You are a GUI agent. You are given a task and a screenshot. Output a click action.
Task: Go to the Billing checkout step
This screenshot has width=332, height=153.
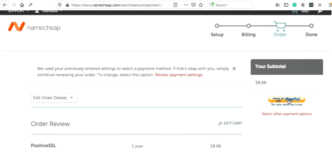tap(249, 31)
